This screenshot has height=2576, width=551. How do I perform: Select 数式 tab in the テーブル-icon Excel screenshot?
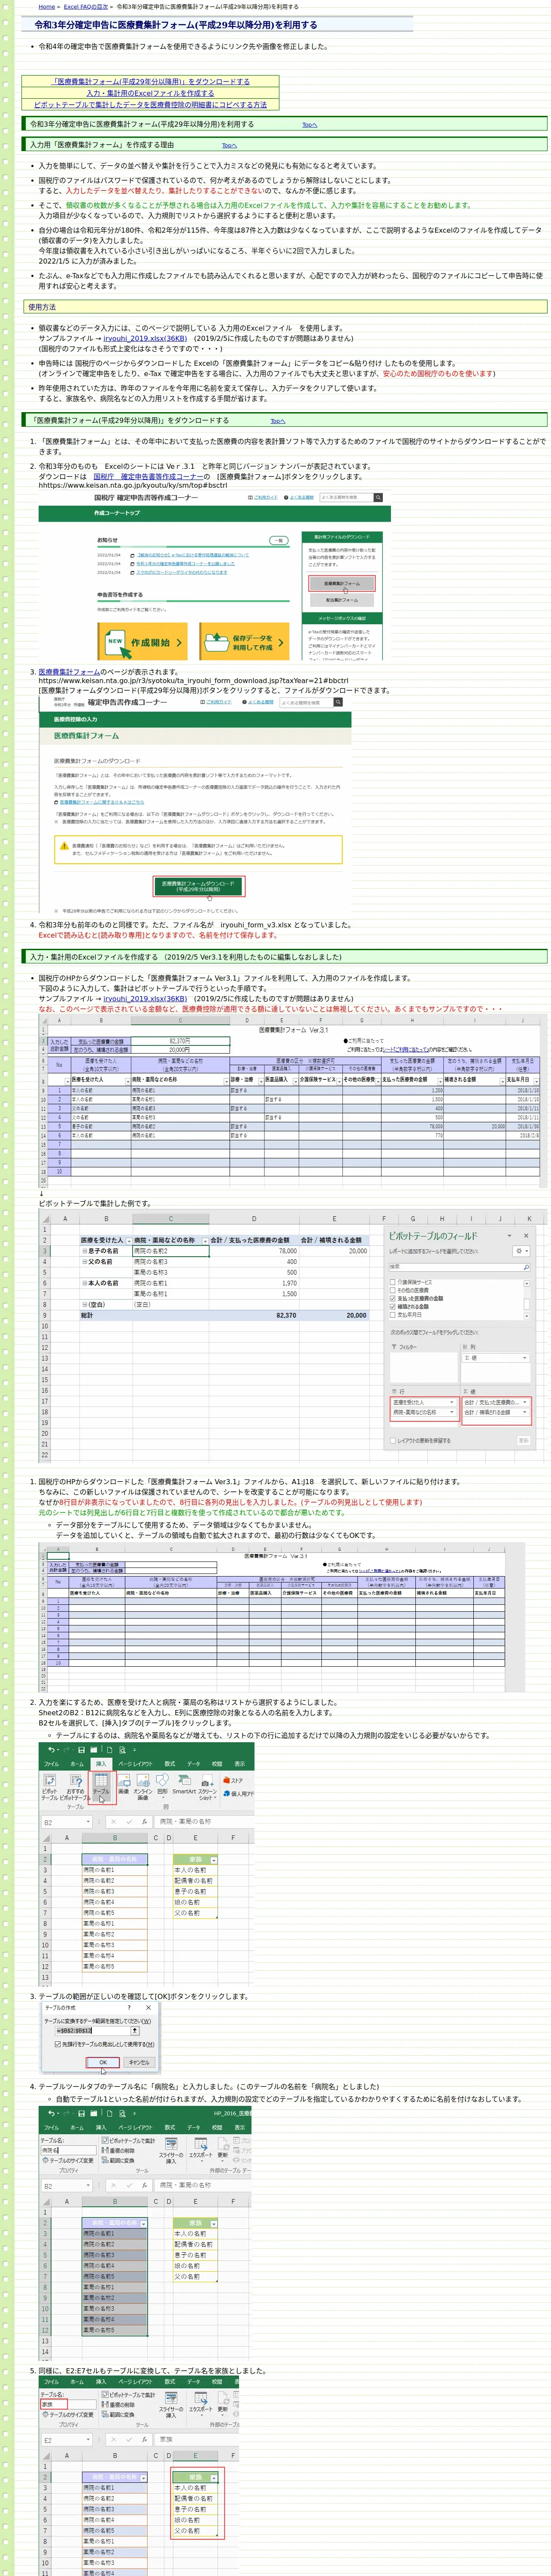pyautogui.click(x=170, y=1764)
